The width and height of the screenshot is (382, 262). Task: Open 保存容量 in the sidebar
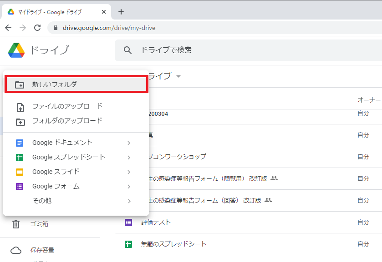(x=42, y=250)
